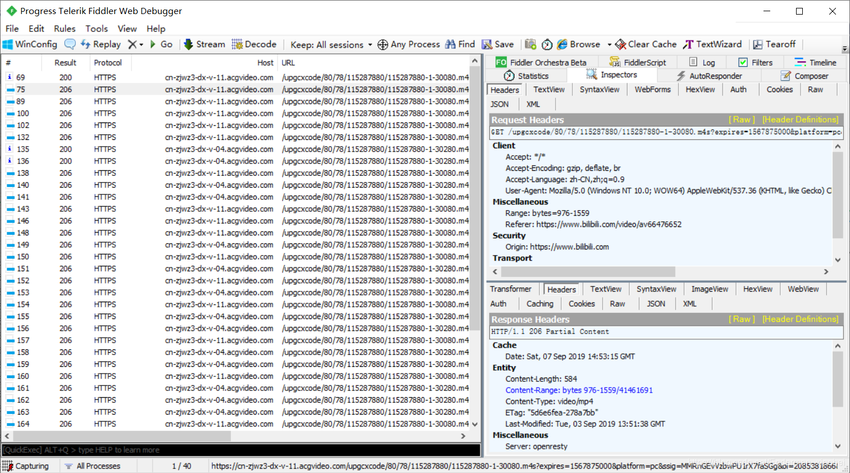Open Find sessions binoculars tool

(460, 44)
